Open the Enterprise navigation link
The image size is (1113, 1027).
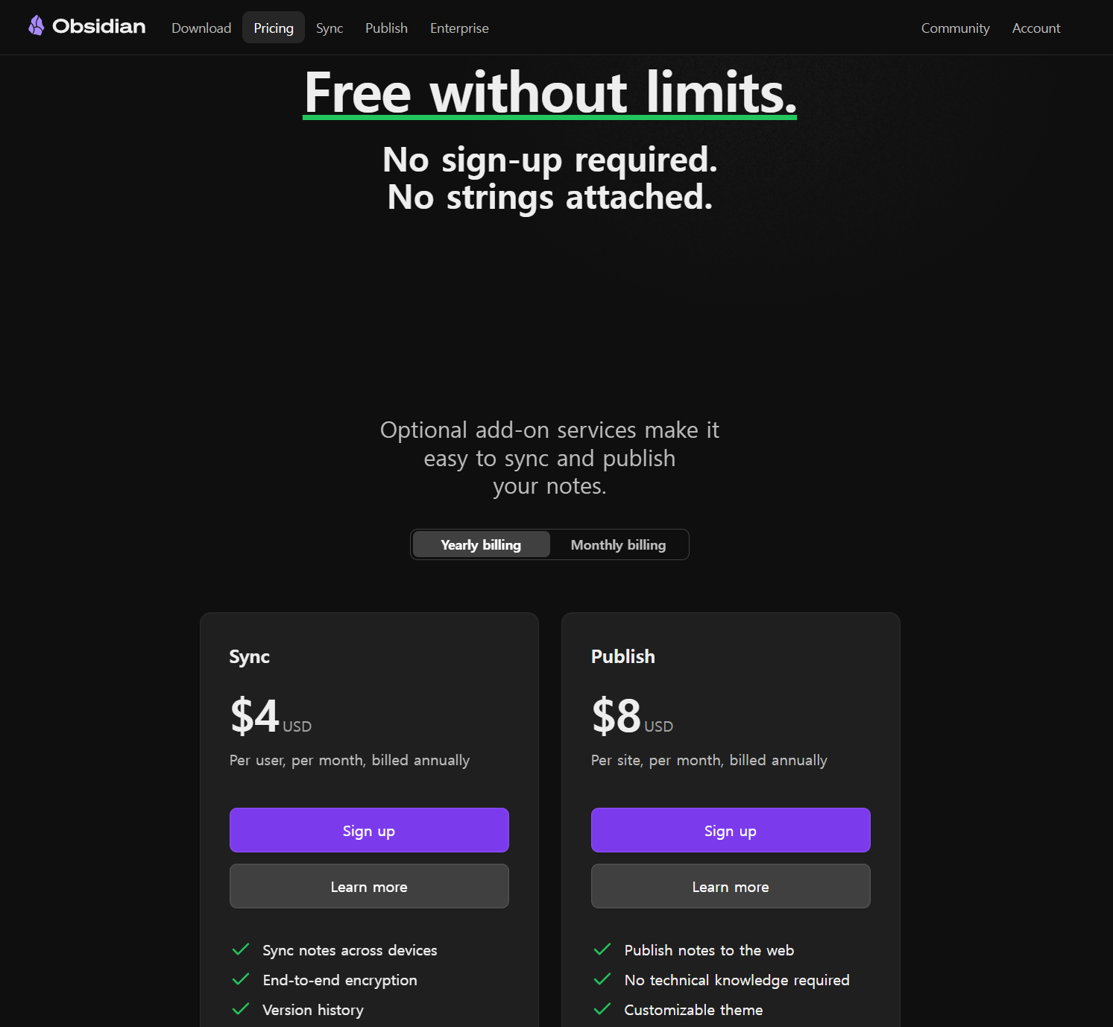tap(459, 28)
